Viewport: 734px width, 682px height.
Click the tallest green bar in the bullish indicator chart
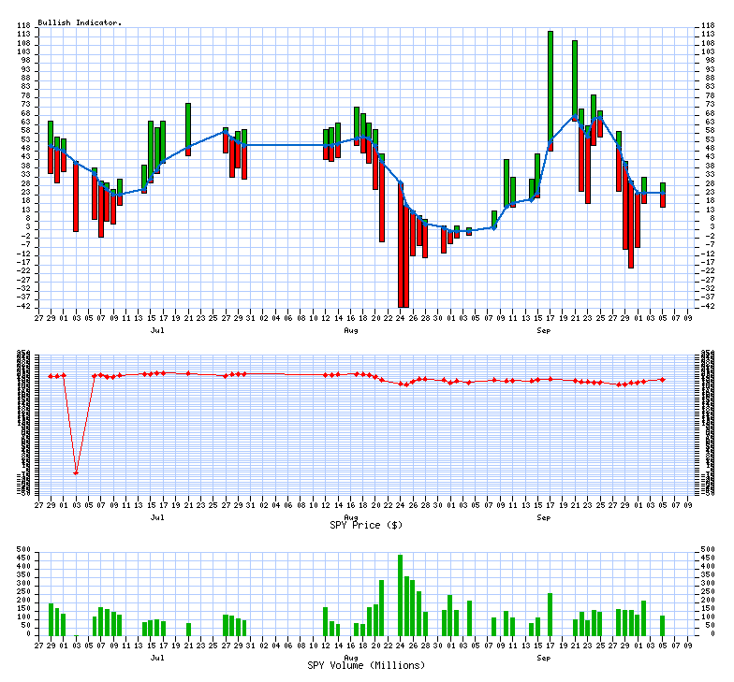(550, 84)
